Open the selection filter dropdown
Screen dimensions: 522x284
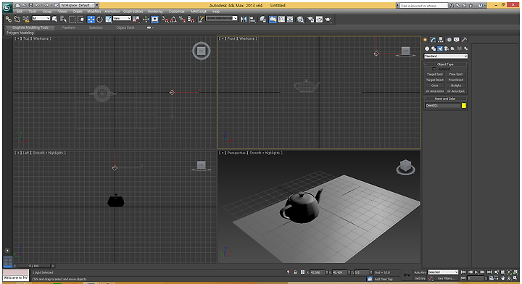point(41,19)
